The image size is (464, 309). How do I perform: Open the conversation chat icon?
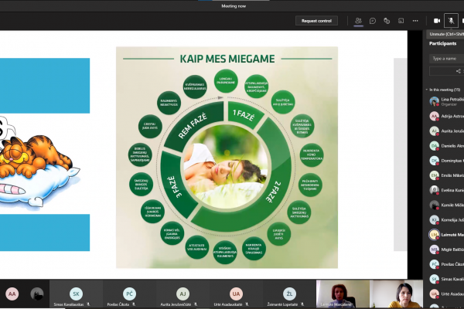[x=373, y=21]
